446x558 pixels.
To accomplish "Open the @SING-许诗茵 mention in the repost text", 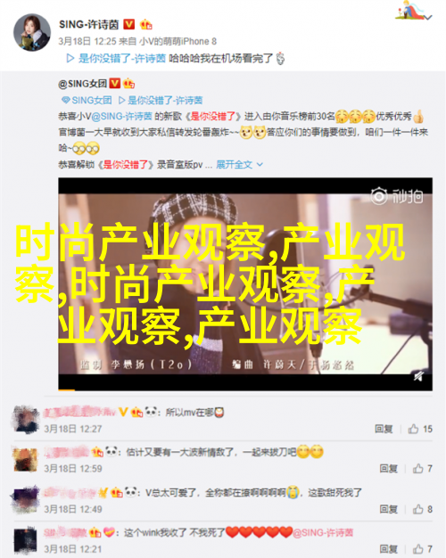I will pyautogui.click(x=121, y=116).
